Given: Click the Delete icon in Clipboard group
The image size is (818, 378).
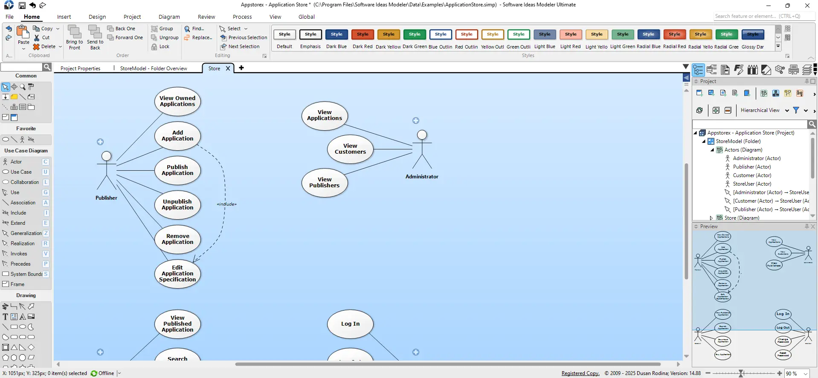Looking at the screenshot, I should tap(37, 46).
